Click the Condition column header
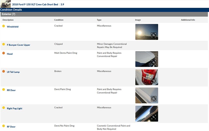209x131 pixels. click(59, 20)
